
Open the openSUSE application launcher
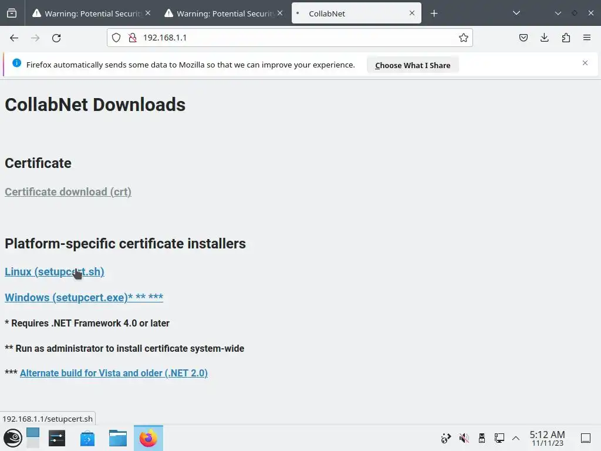tap(13, 438)
